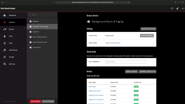Click the Audit Log document icon

click(x=5, y=64)
